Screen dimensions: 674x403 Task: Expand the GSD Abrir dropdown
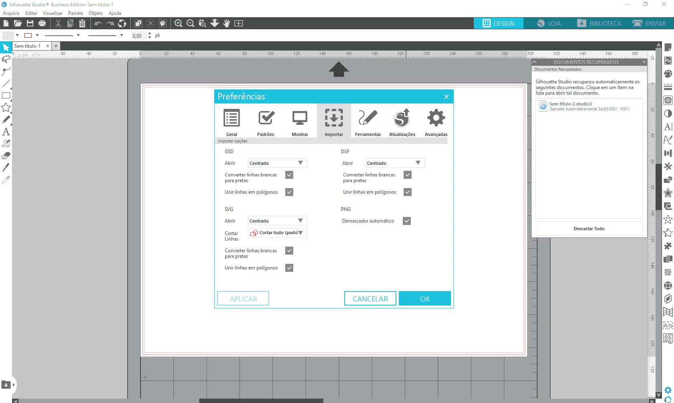click(277, 163)
